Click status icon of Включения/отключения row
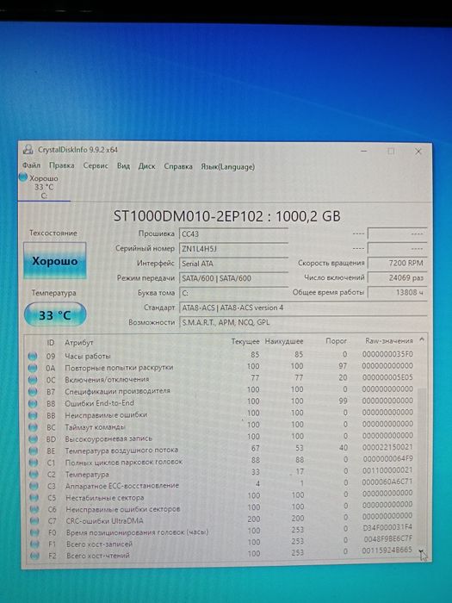 (x=33, y=380)
